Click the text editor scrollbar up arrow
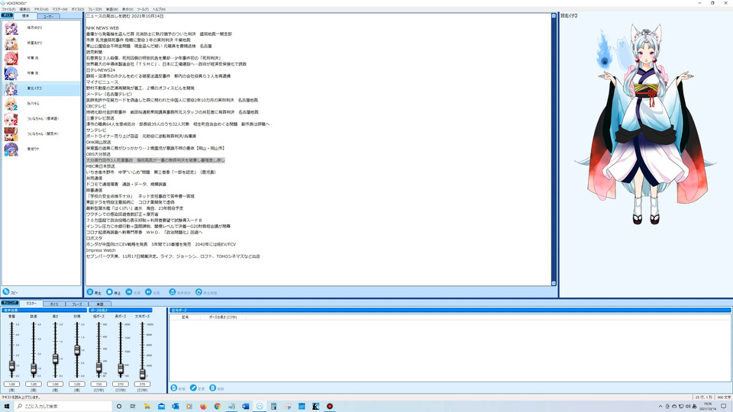This screenshot has height=412, width=733. [x=554, y=16]
